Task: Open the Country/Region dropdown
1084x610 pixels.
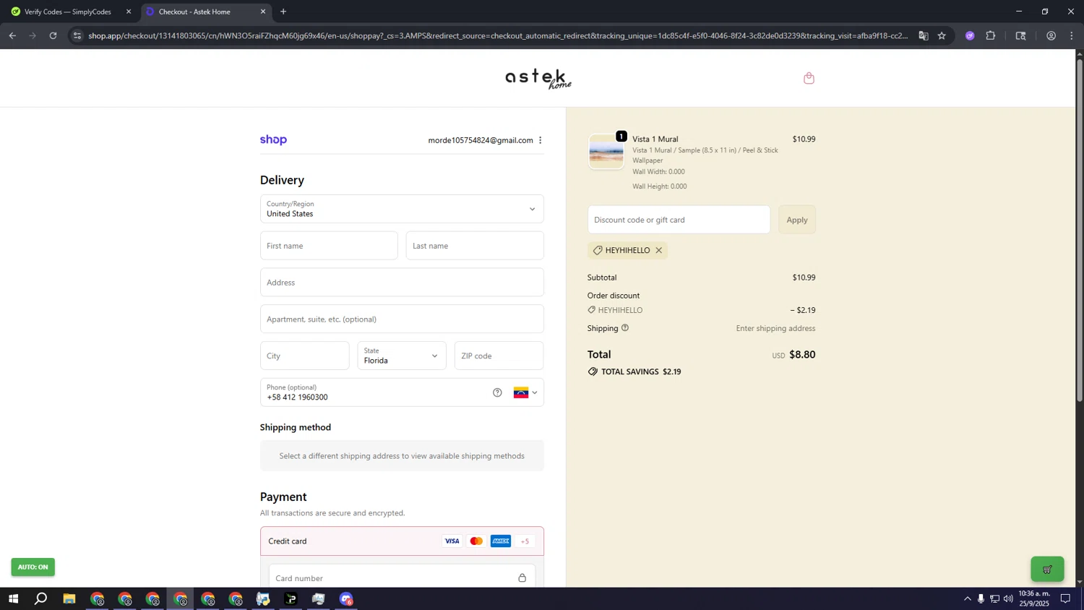Action: click(x=402, y=209)
